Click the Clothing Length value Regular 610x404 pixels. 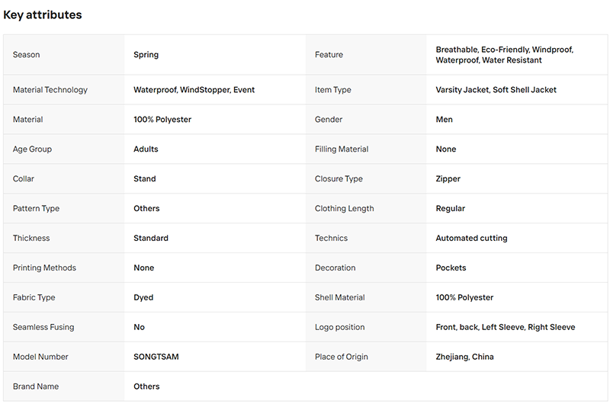pos(450,208)
